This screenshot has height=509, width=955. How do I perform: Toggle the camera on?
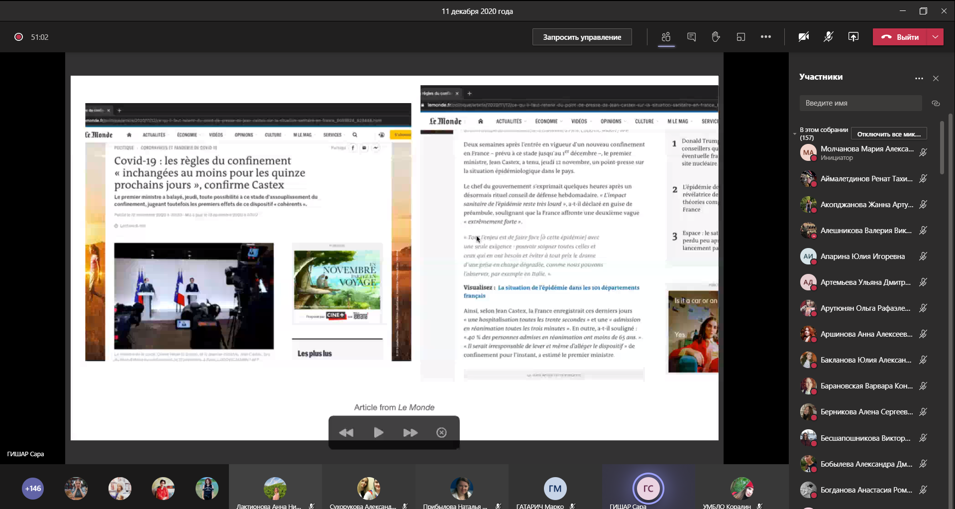pyautogui.click(x=804, y=37)
